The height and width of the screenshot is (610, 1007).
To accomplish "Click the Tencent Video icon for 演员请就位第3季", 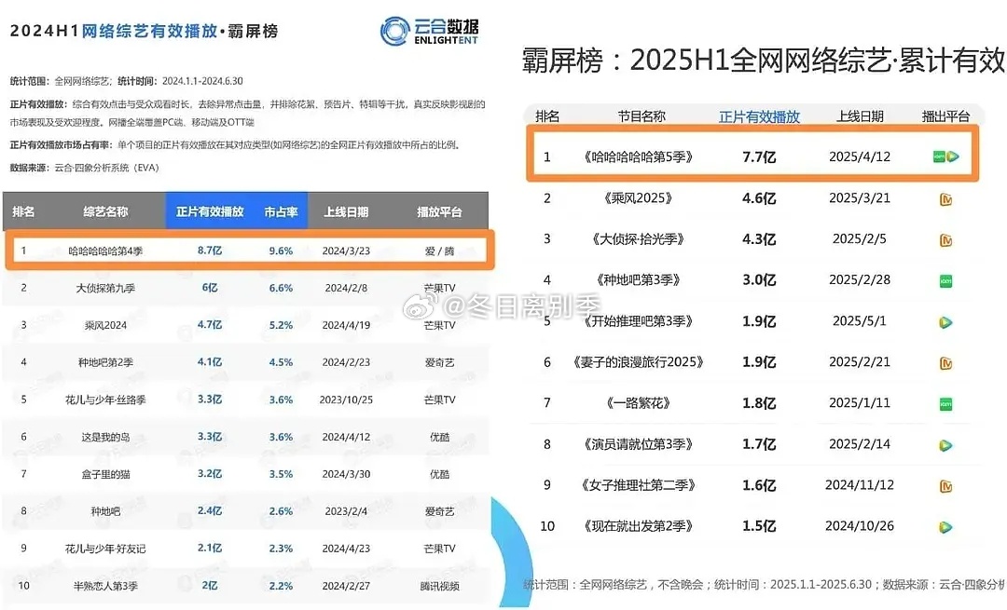I will (x=946, y=445).
